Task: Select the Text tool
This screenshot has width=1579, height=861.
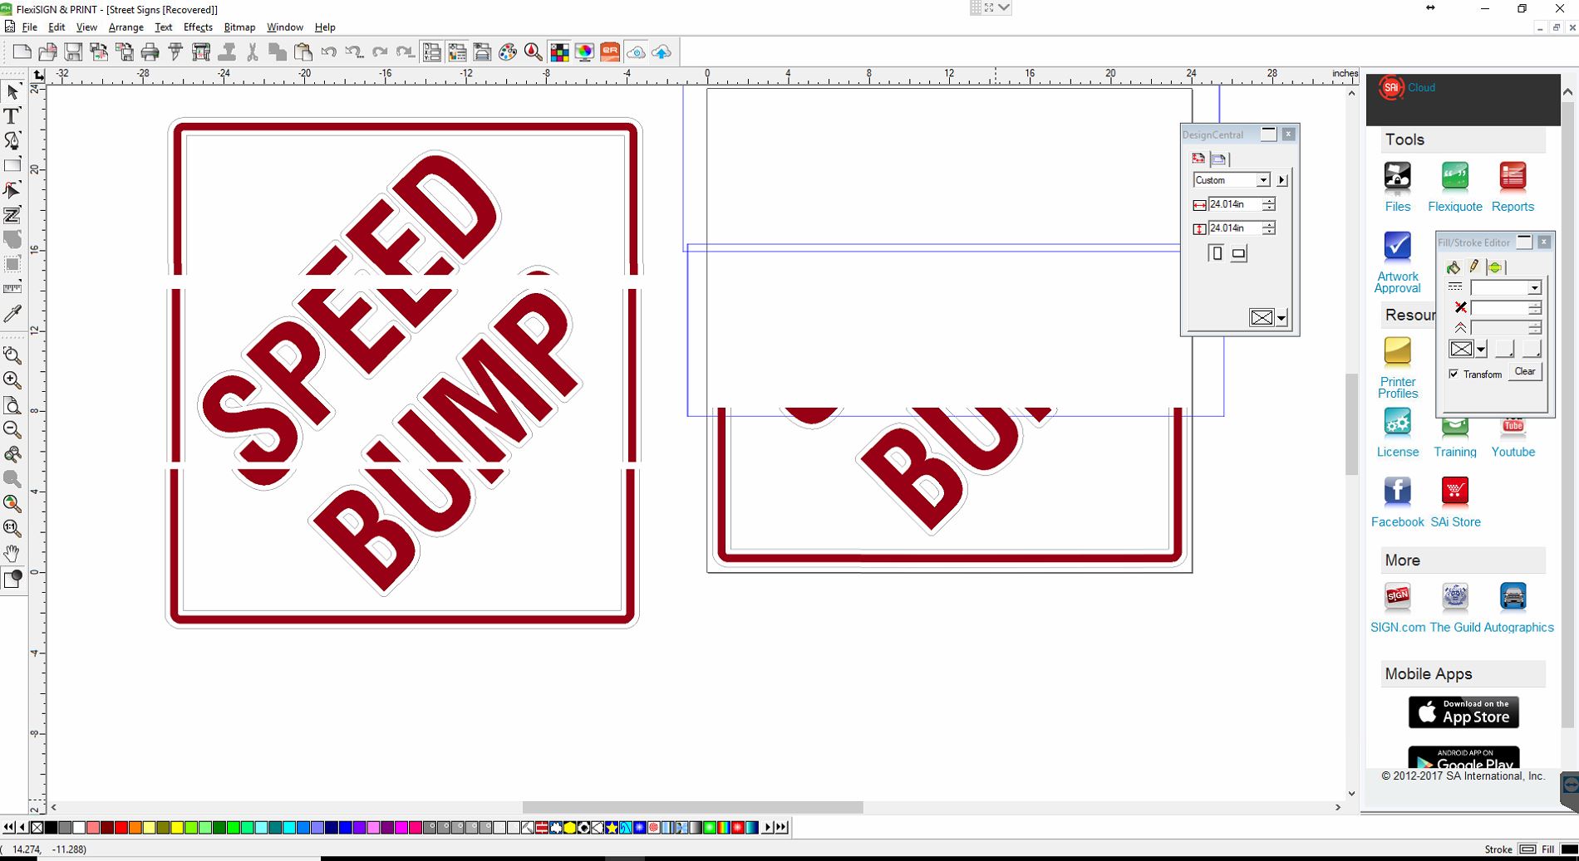Action: (12, 116)
